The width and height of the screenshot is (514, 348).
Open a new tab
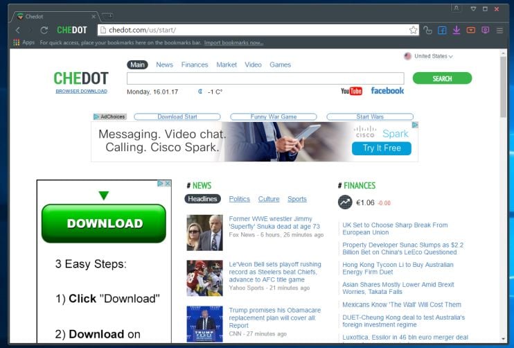click(x=107, y=15)
